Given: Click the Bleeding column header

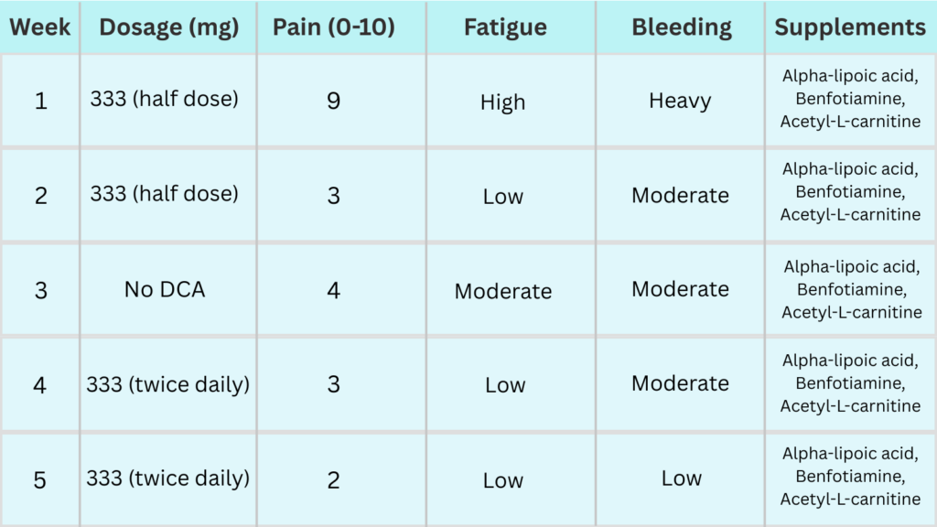Looking at the screenshot, I should click(x=682, y=27).
